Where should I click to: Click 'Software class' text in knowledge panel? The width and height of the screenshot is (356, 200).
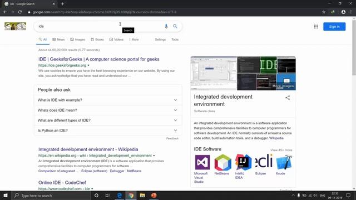tap(204, 111)
